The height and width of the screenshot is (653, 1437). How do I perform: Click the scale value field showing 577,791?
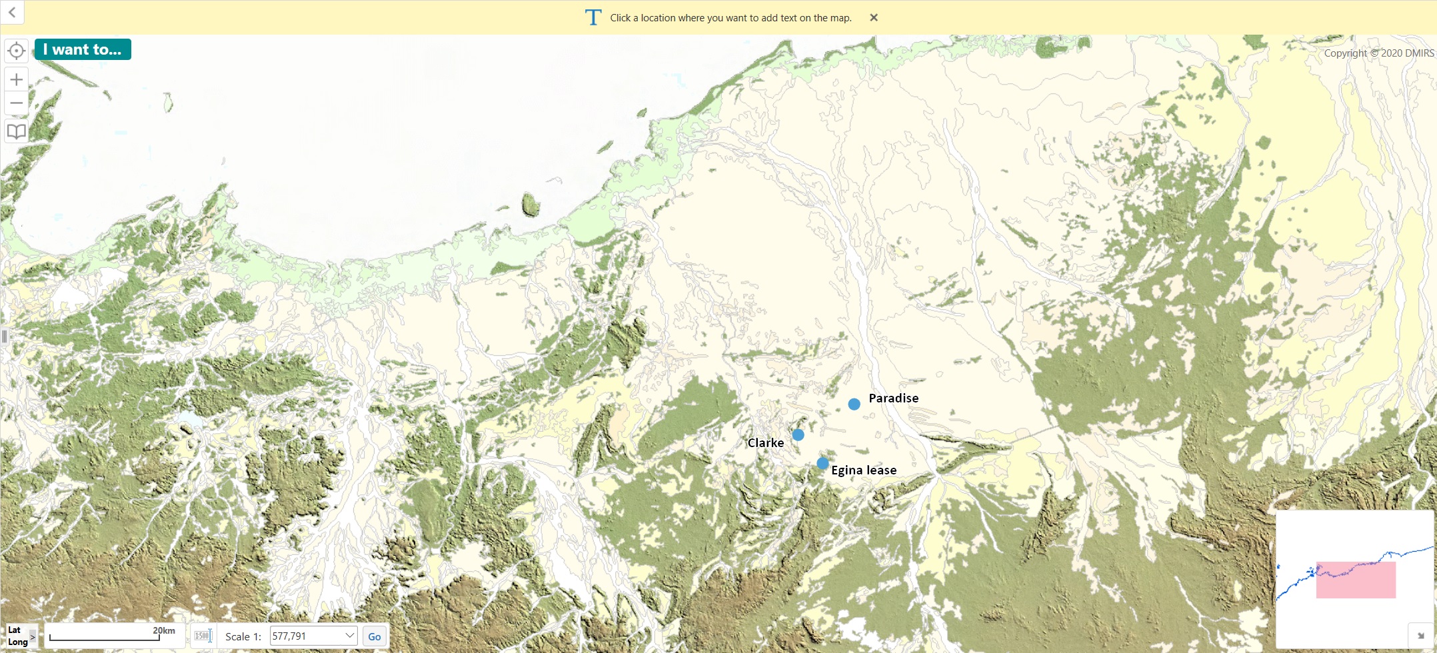tap(305, 636)
